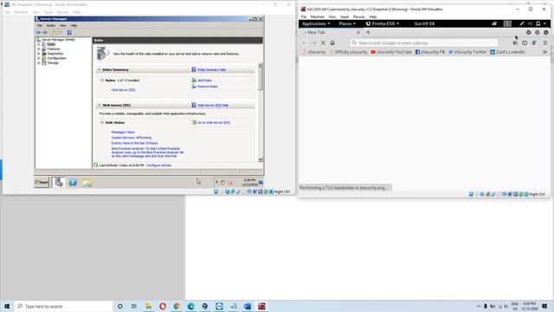554x312 pixels.
Task: Select Roles in the Server Manager tree
Action: pyautogui.click(x=51, y=44)
